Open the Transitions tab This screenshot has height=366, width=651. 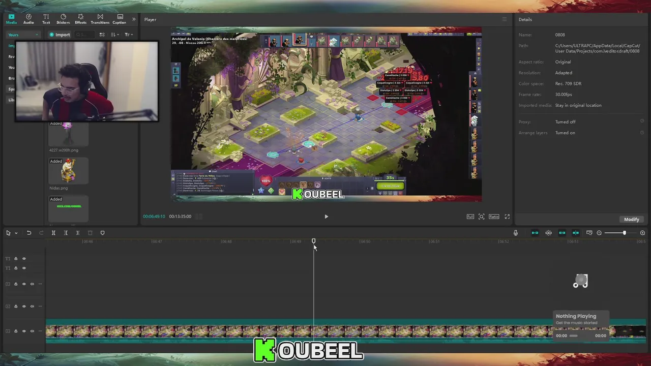(x=100, y=19)
